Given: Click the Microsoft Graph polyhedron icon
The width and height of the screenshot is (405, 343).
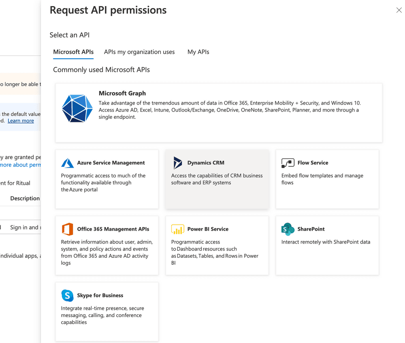Looking at the screenshot, I should click(77, 108).
